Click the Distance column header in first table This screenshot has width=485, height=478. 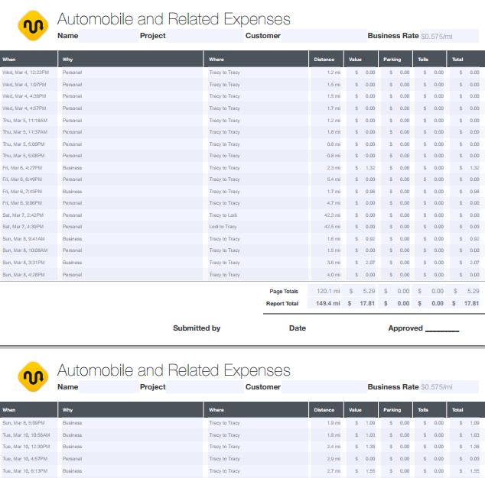point(324,59)
